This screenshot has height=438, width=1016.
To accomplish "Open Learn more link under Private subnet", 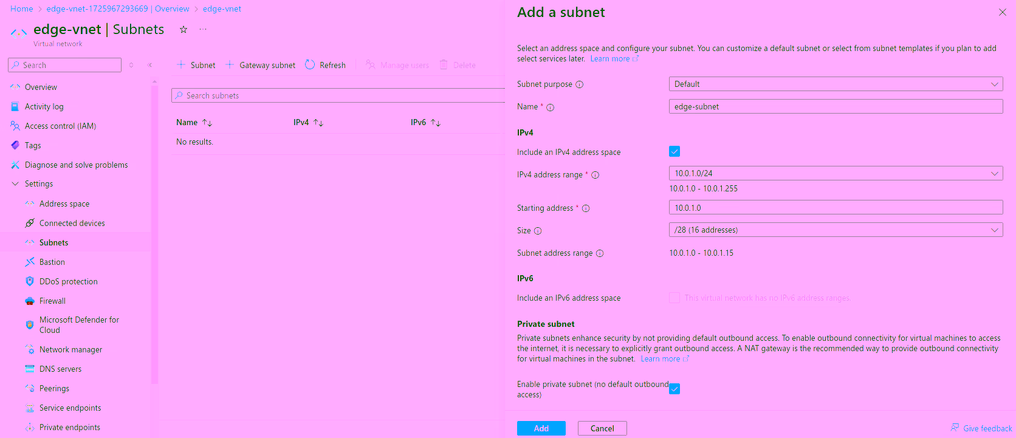I will pos(665,359).
